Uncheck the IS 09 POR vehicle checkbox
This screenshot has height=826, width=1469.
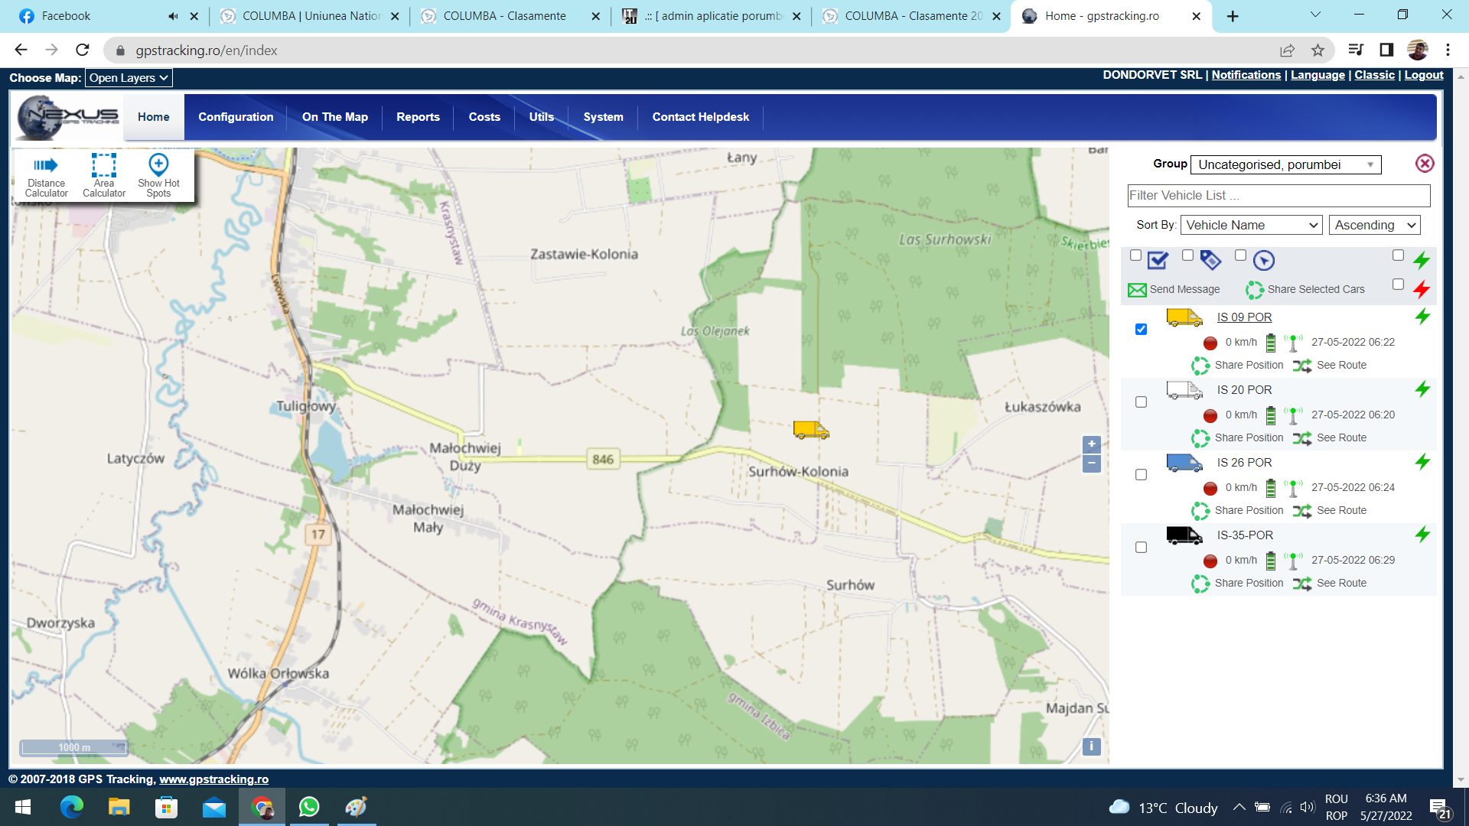pyautogui.click(x=1141, y=330)
